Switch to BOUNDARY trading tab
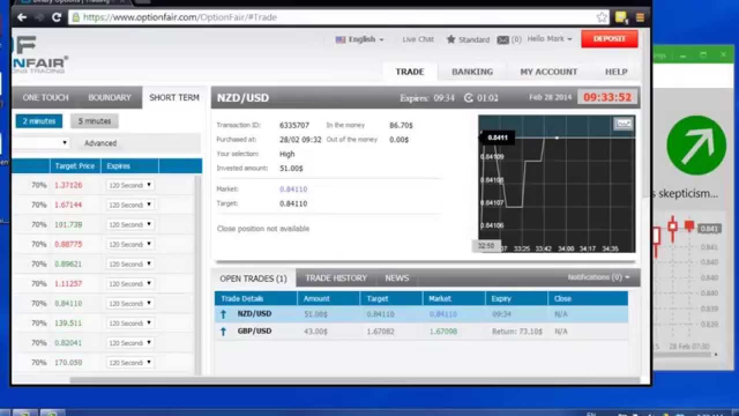 (110, 98)
